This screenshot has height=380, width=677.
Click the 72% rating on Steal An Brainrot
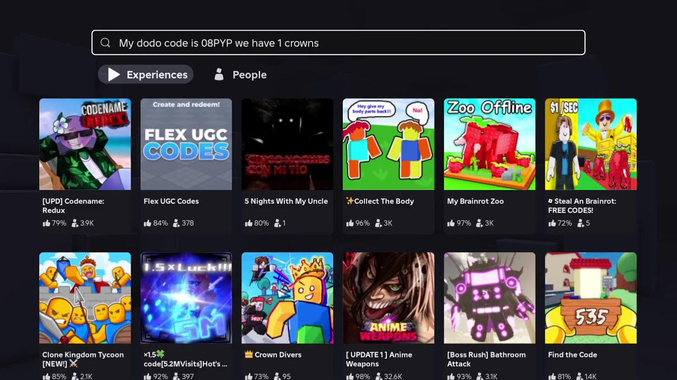pyautogui.click(x=564, y=223)
